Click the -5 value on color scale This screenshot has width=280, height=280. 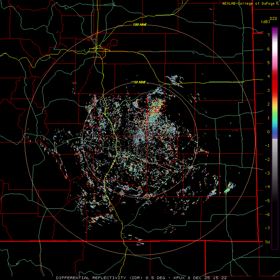pyautogui.click(x=267, y=201)
